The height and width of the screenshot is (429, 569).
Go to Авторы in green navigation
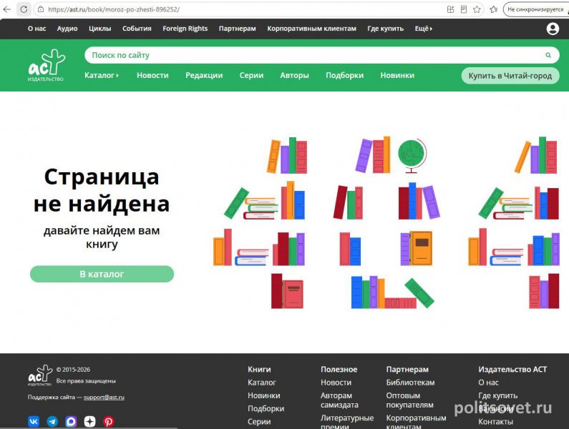(294, 75)
